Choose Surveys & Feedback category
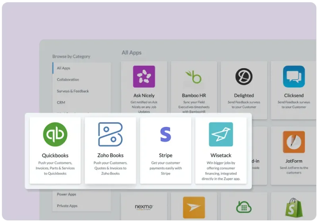This screenshot has height=222, width=318. click(73, 91)
